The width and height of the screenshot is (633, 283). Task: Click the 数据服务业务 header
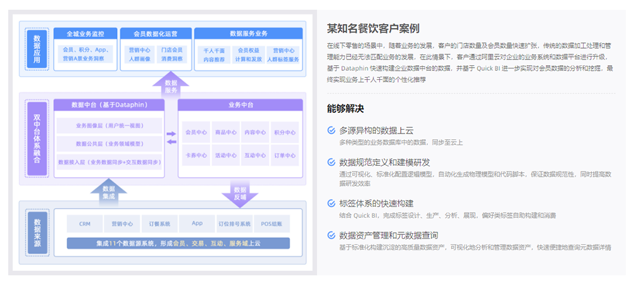[x=248, y=33]
